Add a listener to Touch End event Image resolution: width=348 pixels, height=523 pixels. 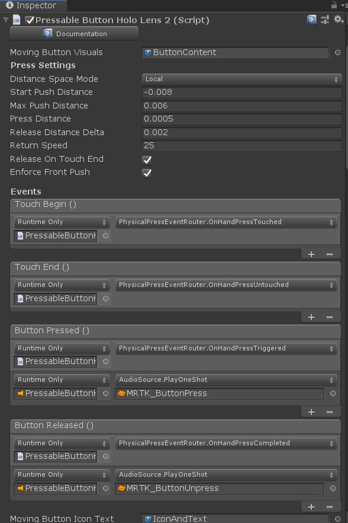pos(311,317)
